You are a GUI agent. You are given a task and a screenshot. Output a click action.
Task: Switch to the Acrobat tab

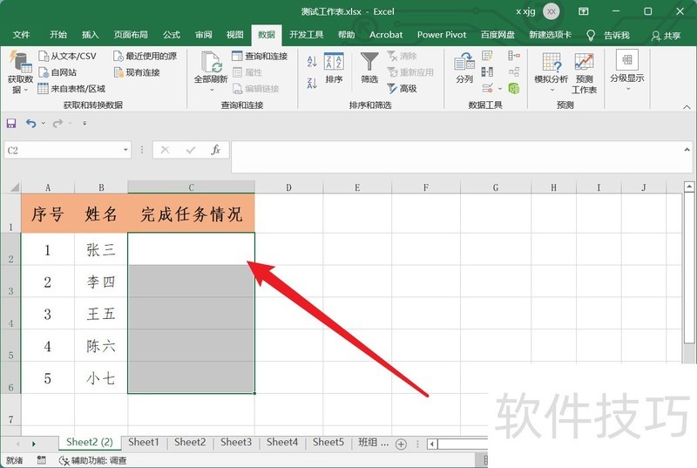pyautogui.click(x=386, y=35)
